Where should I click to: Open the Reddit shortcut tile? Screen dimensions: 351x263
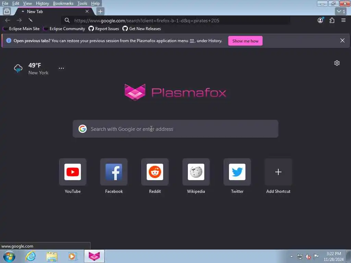(x=155, y=172)
